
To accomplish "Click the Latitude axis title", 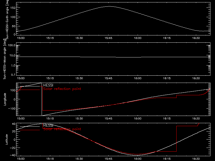I will pyautogui.click(x=6, y=140).
